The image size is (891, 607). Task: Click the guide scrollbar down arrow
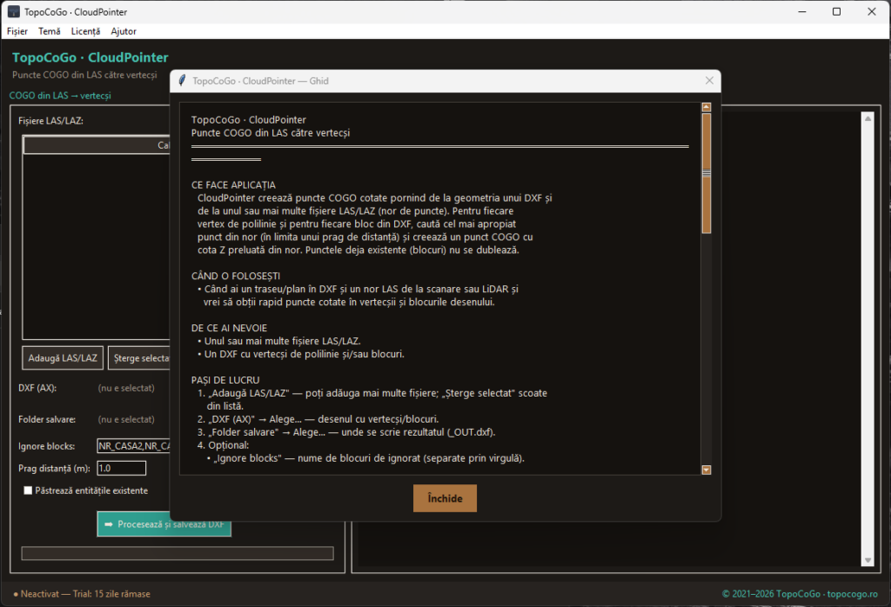pos(707,470)
